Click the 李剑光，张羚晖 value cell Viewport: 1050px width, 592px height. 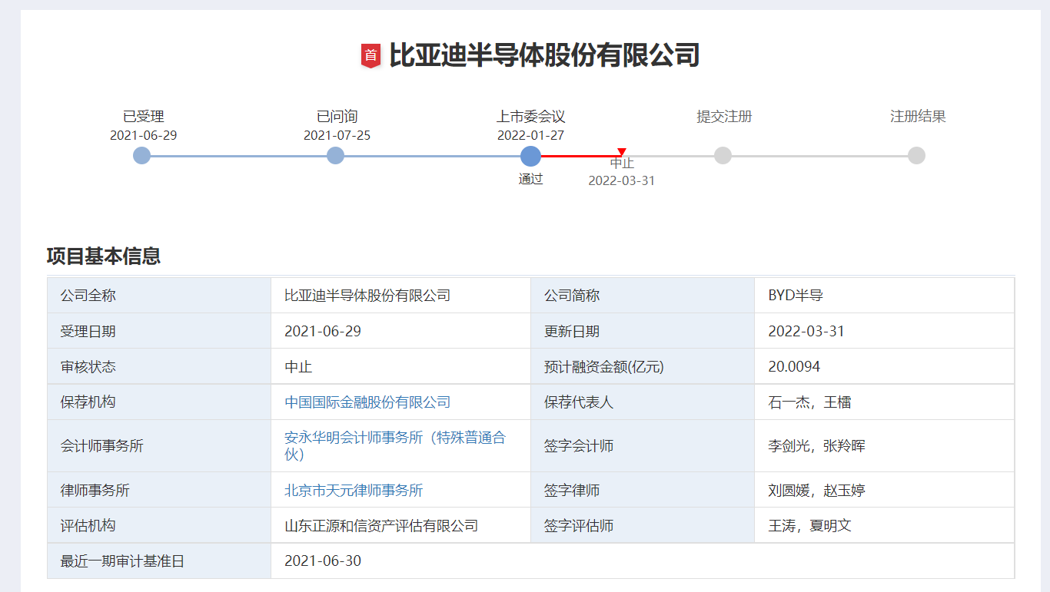pyautogui.click(x=885, y=445)
